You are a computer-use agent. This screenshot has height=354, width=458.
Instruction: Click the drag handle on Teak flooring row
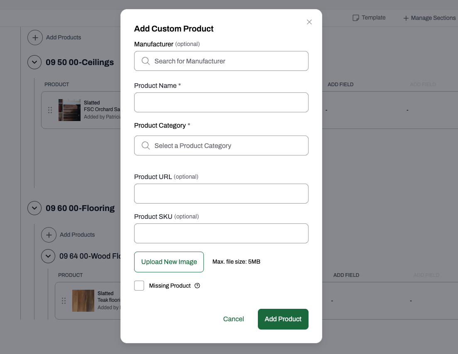64,301
